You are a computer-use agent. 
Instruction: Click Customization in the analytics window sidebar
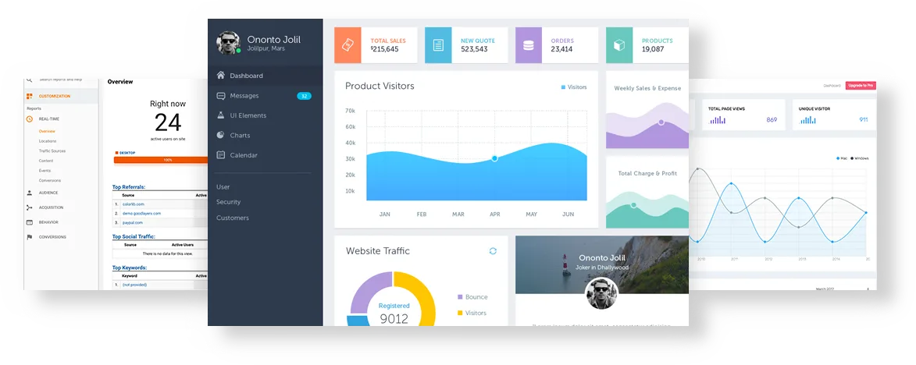55,96
